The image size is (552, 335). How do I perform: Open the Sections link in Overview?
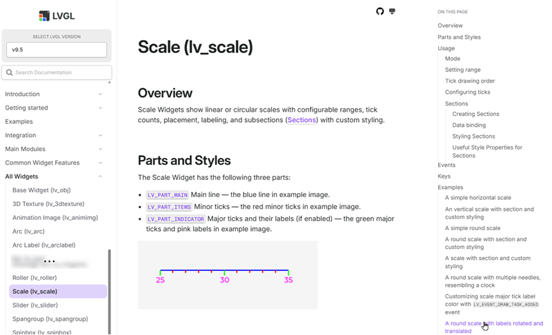[x=302, y=120]
